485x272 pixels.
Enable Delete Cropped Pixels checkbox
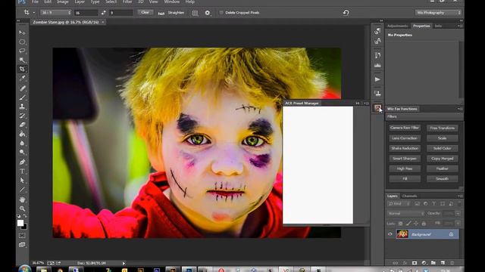point(221,13)
